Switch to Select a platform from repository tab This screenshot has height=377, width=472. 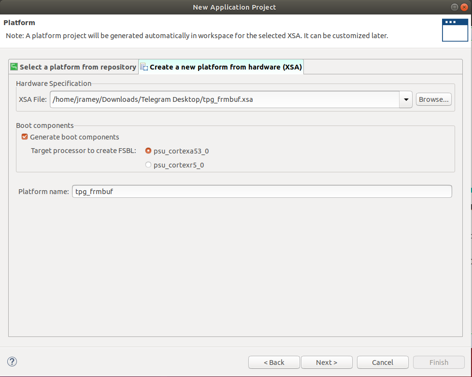coord(73,67)
